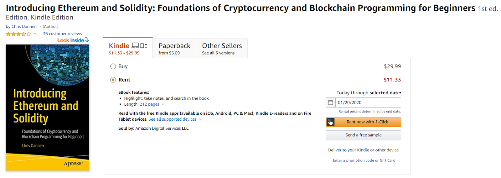
Task: Click the book cover thumbnail image
Action: (x=48, y=107)
